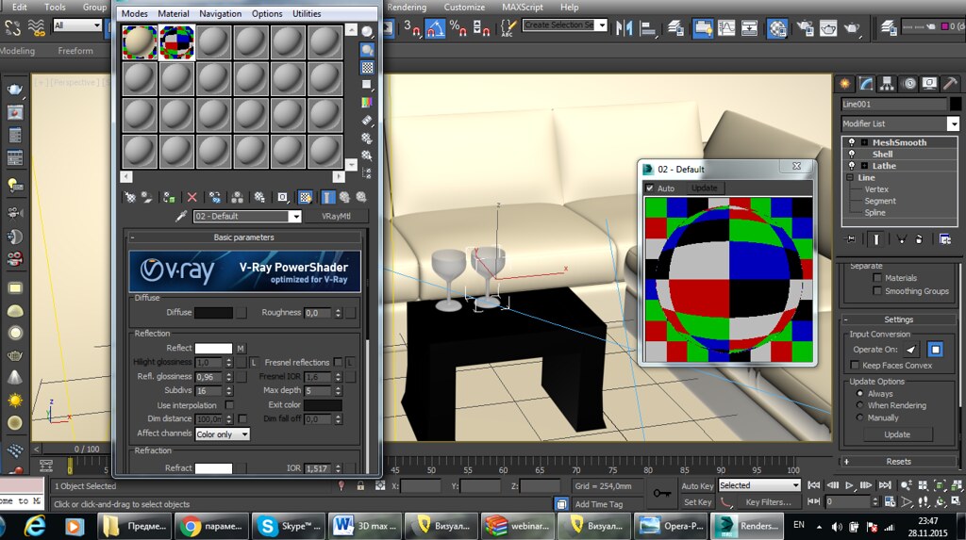Image resolution: width=966 pixels, height=540 pixels.
Task: Click the Pin Stack icon under modifier stack
Action: pos(851,239)
